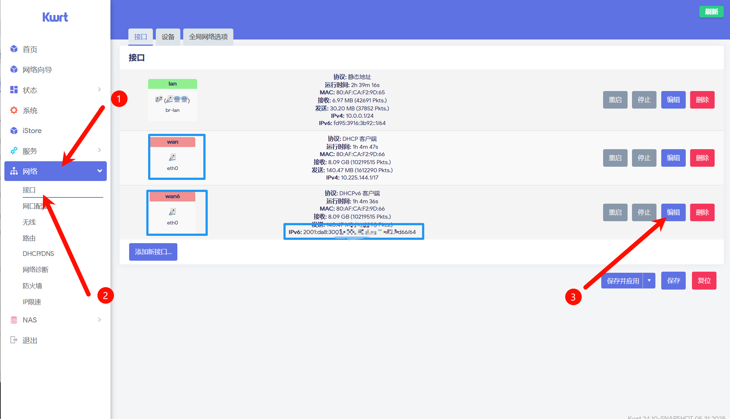
Task: Open the 全局网络选项 tab
Action: [208, 37]
